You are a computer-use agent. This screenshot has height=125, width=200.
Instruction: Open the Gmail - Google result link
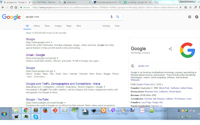pyautogui.click(x=35, y=55)
